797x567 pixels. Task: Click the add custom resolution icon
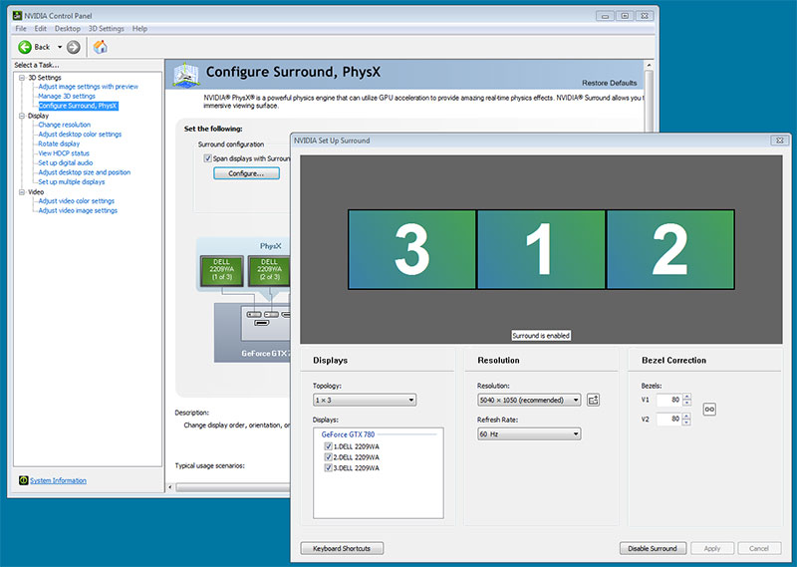[x=593, y=400]
